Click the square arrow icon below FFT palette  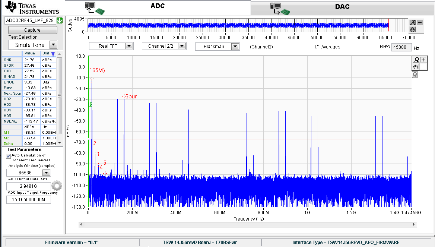coord(415,75)
